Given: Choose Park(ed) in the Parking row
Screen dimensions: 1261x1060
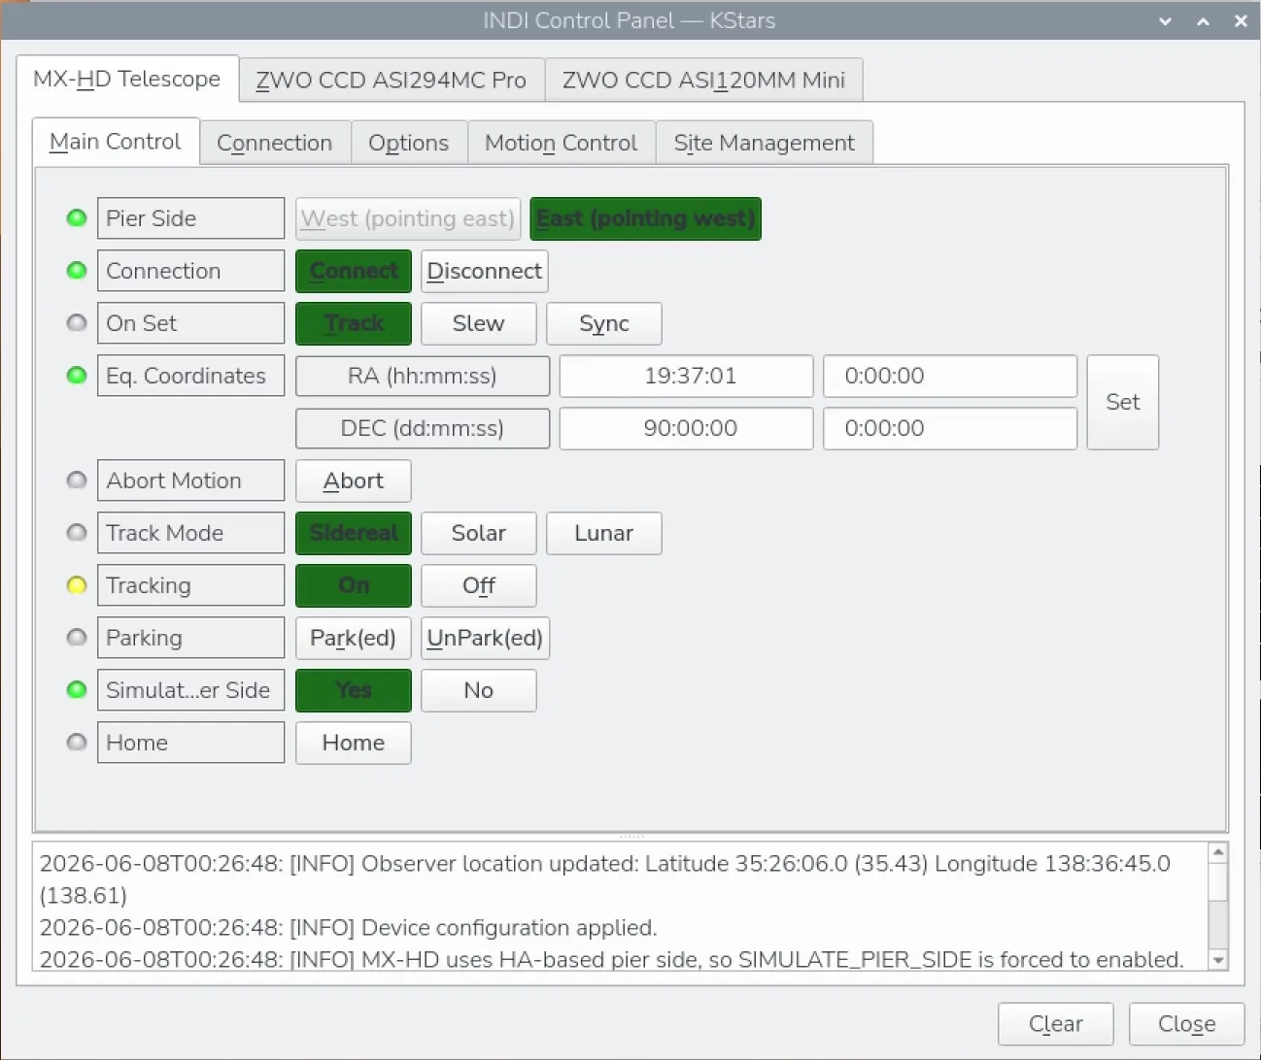Looking at the screenshot, I should click(354, 638).
